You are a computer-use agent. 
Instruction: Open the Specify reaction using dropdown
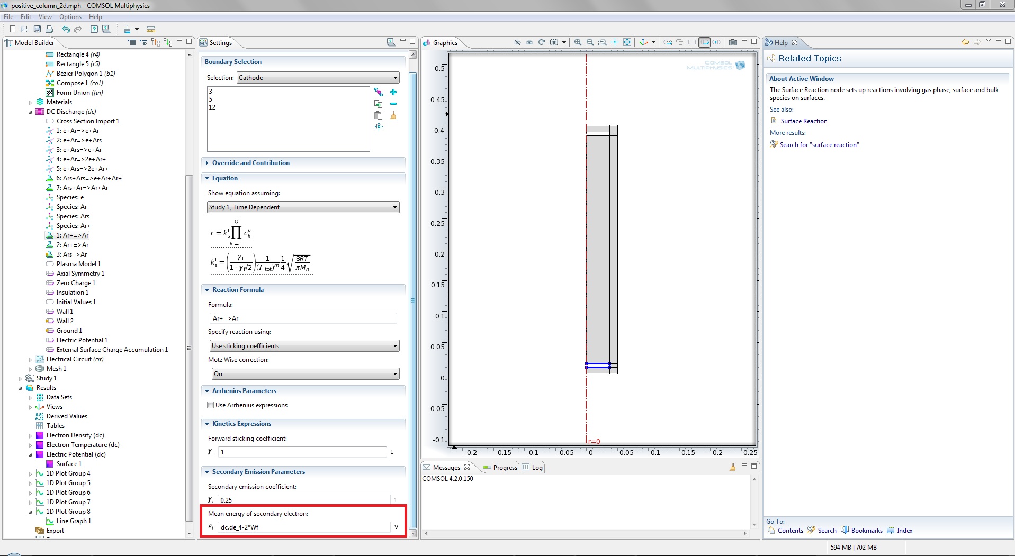pyautogui.click(x=304, y=346)
